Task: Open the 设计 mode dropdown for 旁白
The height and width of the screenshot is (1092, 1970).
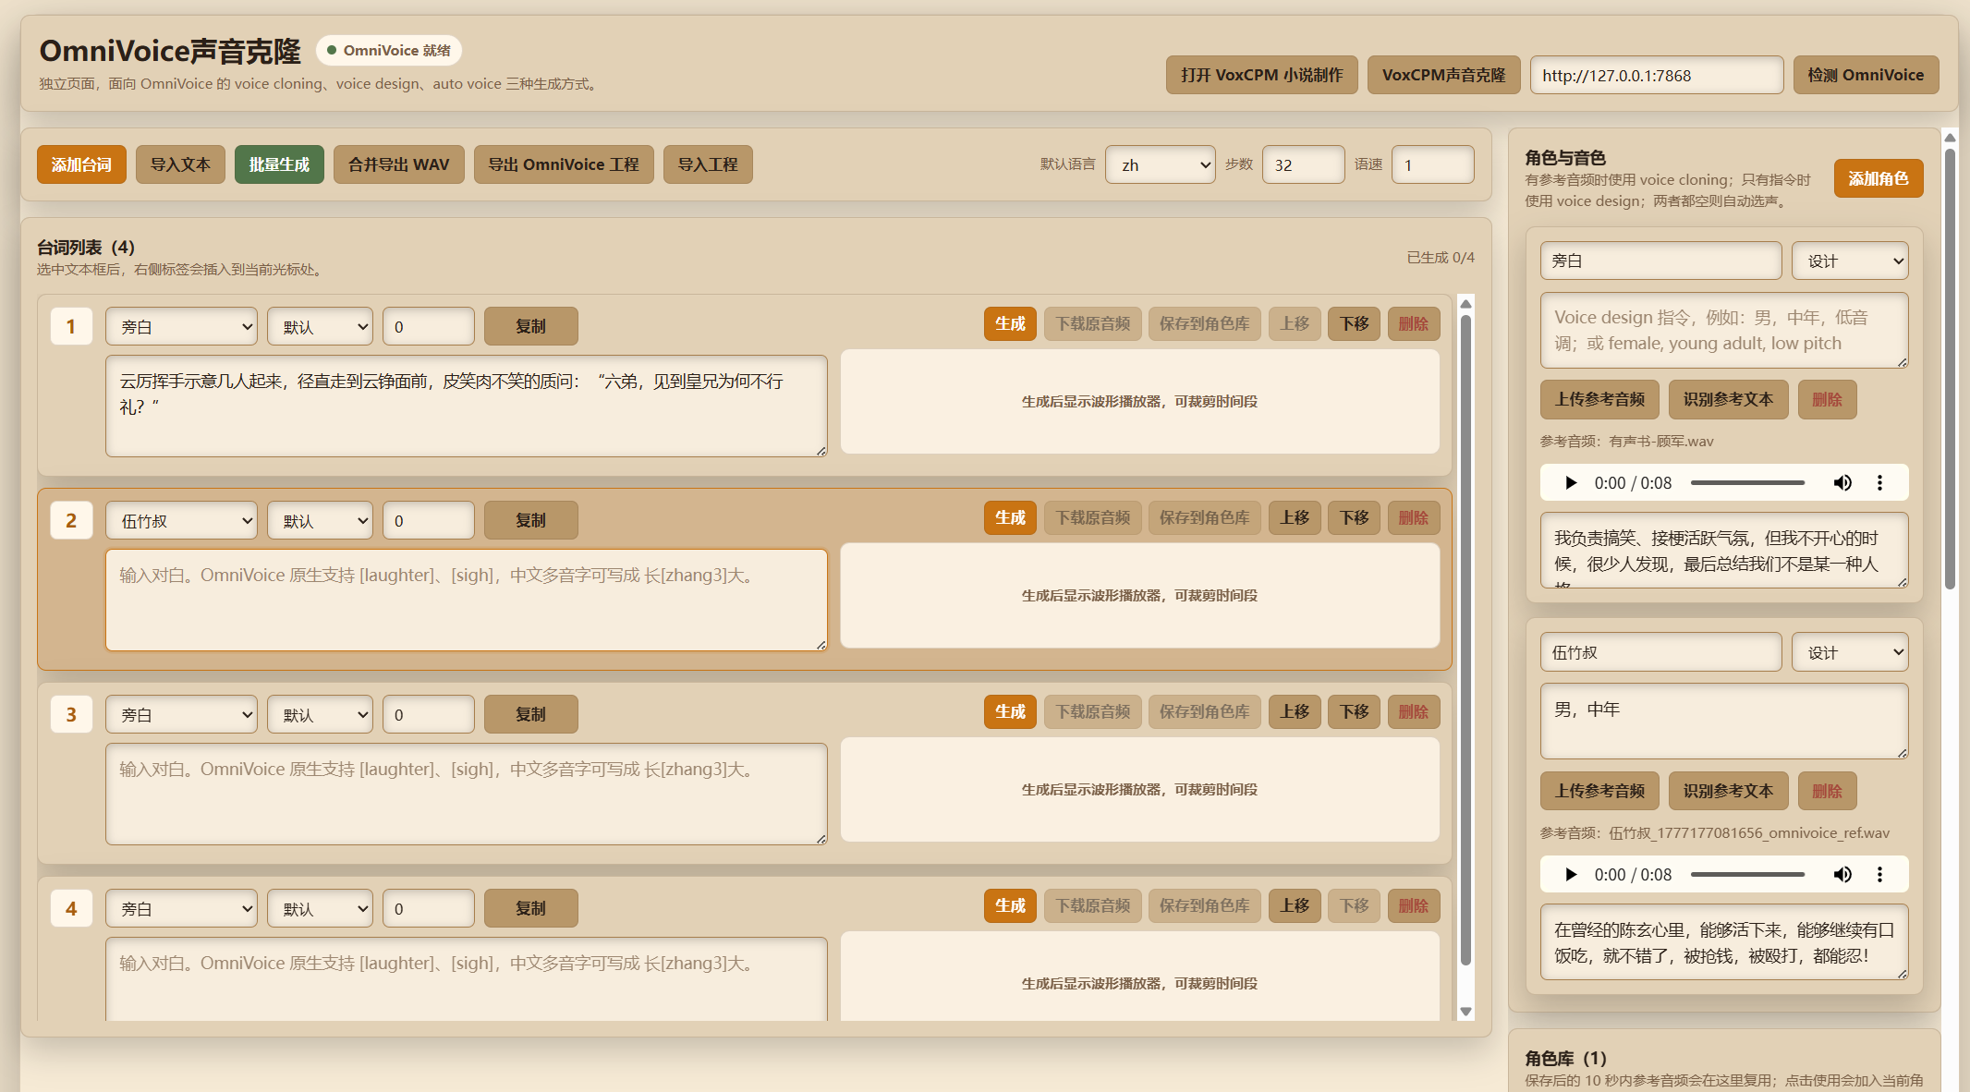Action: pos(1849,261)
